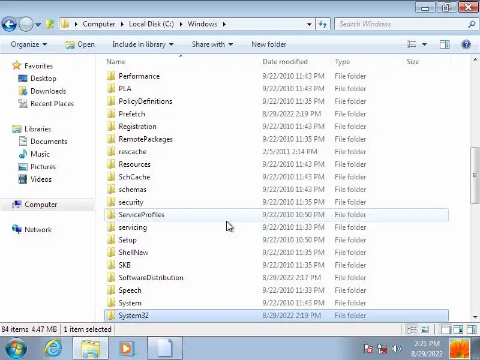Launch Internet Explorer from the taskbar

[53, 349]
